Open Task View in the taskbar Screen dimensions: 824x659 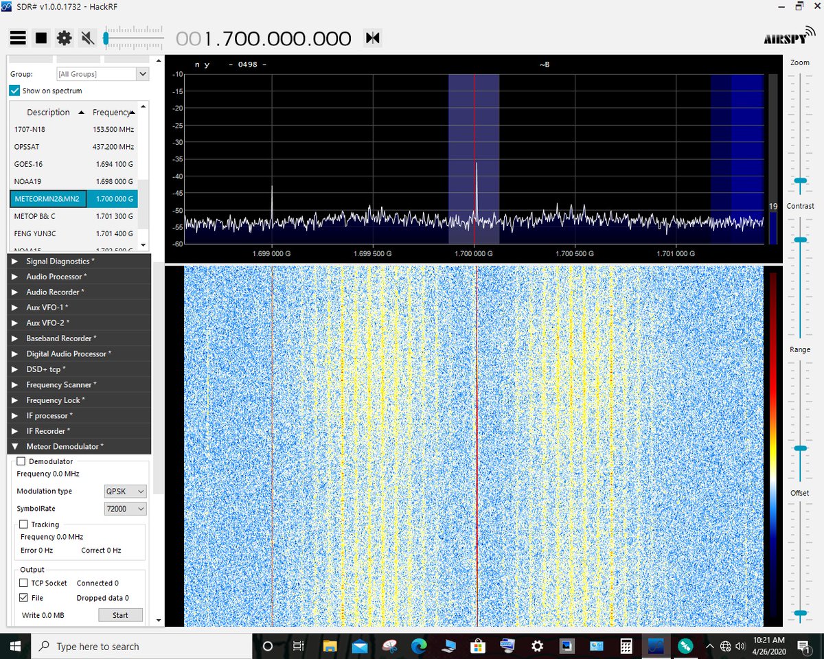click(x=299, y=646)
